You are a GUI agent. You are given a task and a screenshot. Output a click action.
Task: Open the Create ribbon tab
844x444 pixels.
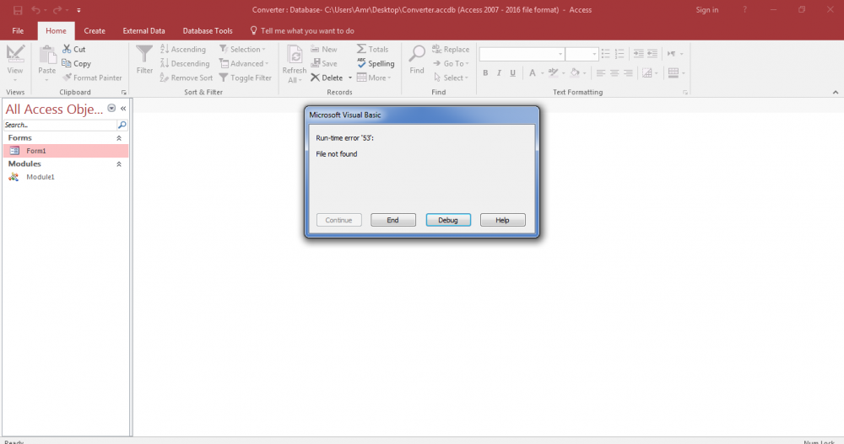pos(95,31)
